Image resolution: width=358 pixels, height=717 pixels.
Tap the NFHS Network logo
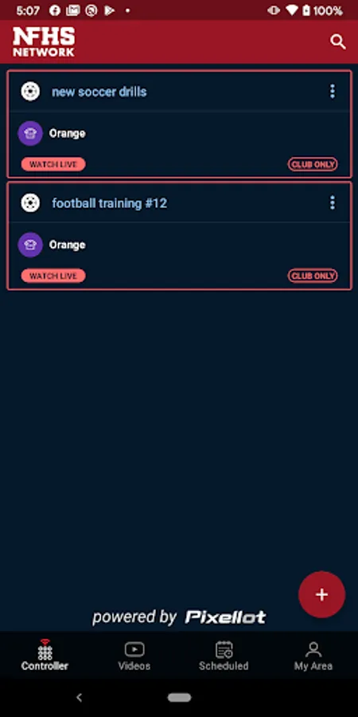click(x=44, y=41)
